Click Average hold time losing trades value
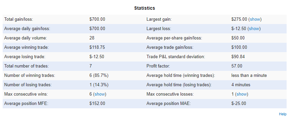Screen dimensions: 295x123 (241, 85)
